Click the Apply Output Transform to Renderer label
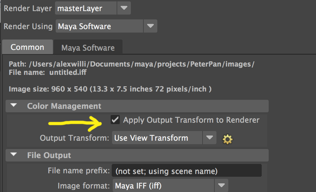The height and width of the screenshot is (192, 316). tap(191, 120)
